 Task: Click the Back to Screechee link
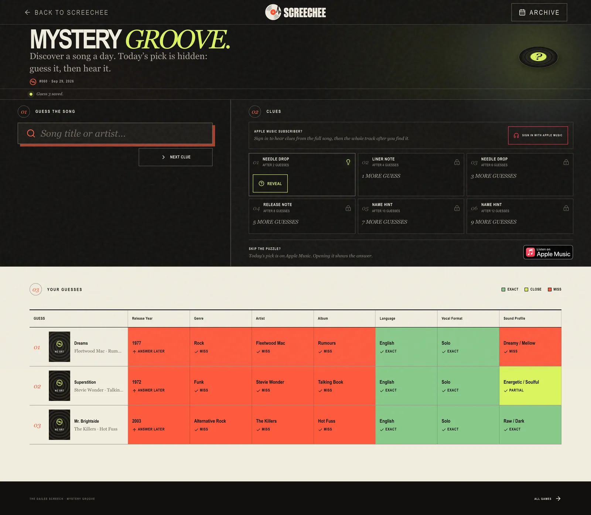(66, 13)
